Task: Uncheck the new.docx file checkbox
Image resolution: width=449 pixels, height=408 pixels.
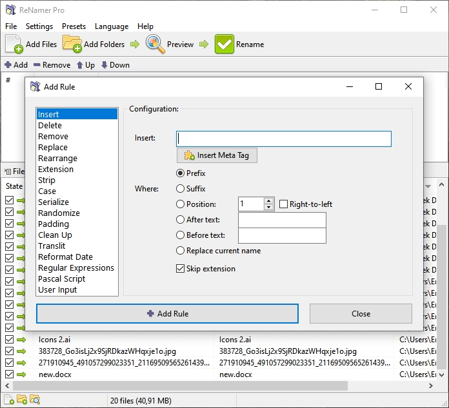Action: [x=9, y=374]
